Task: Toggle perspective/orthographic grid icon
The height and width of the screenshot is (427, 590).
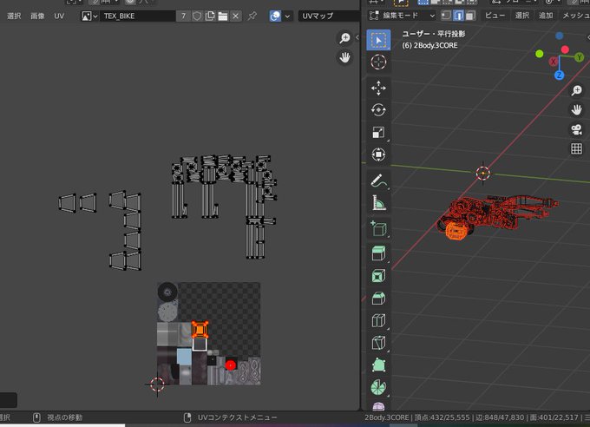Action: point(576,148)
